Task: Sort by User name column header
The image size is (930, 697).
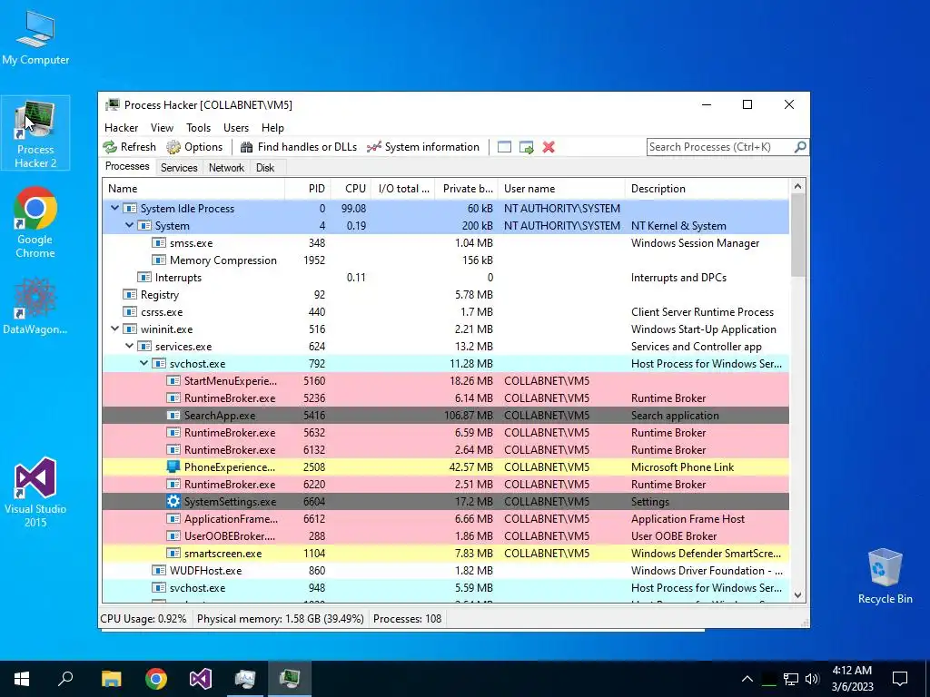Action: (x=561, y=189)
